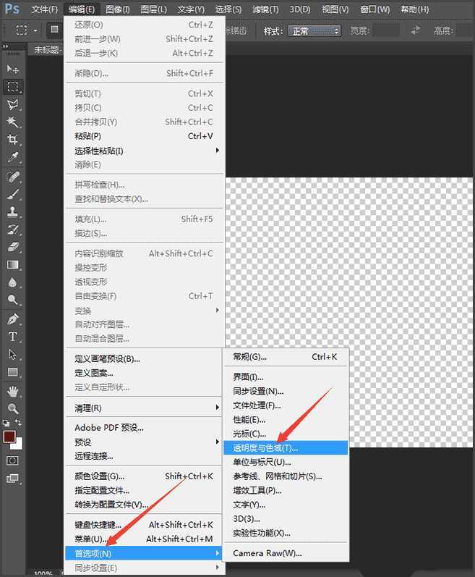The width and height of the screenshot is (475, 577).
Task: Choose 定义画笔预设(B)...
Action: tap(144, 359)
